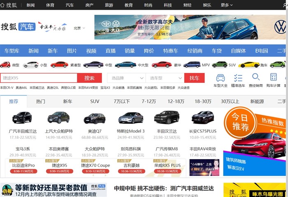Open 经销商 in blue navigation bar
This screenshot has height=197, width=288.
(195, 50)
